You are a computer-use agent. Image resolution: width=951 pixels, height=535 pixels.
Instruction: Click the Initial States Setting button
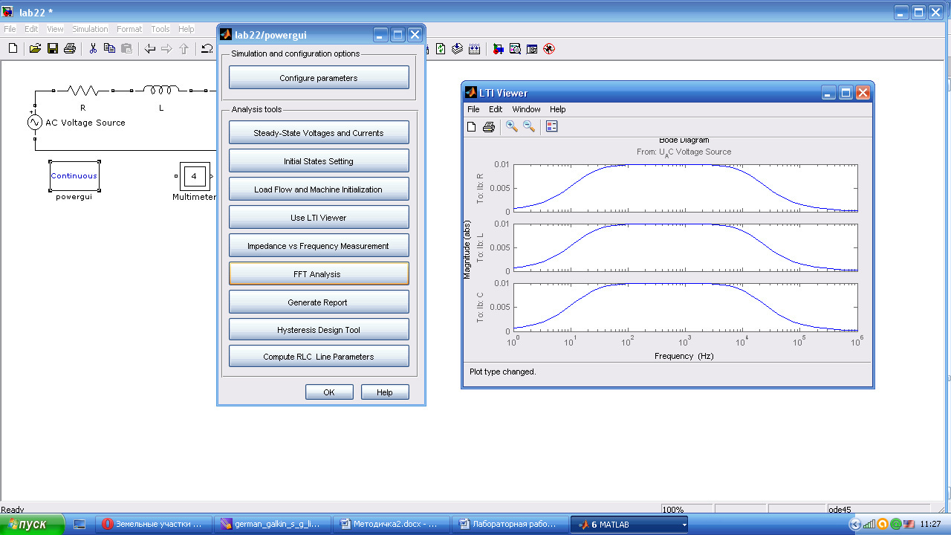[x=319, y=161]
